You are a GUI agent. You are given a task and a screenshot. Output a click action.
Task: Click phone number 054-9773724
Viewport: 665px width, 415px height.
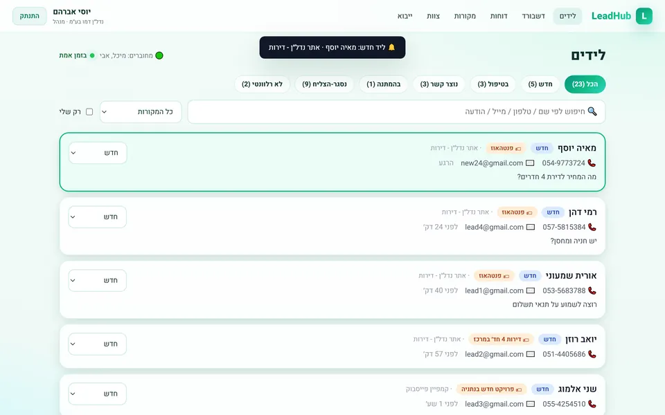point(563,163)
